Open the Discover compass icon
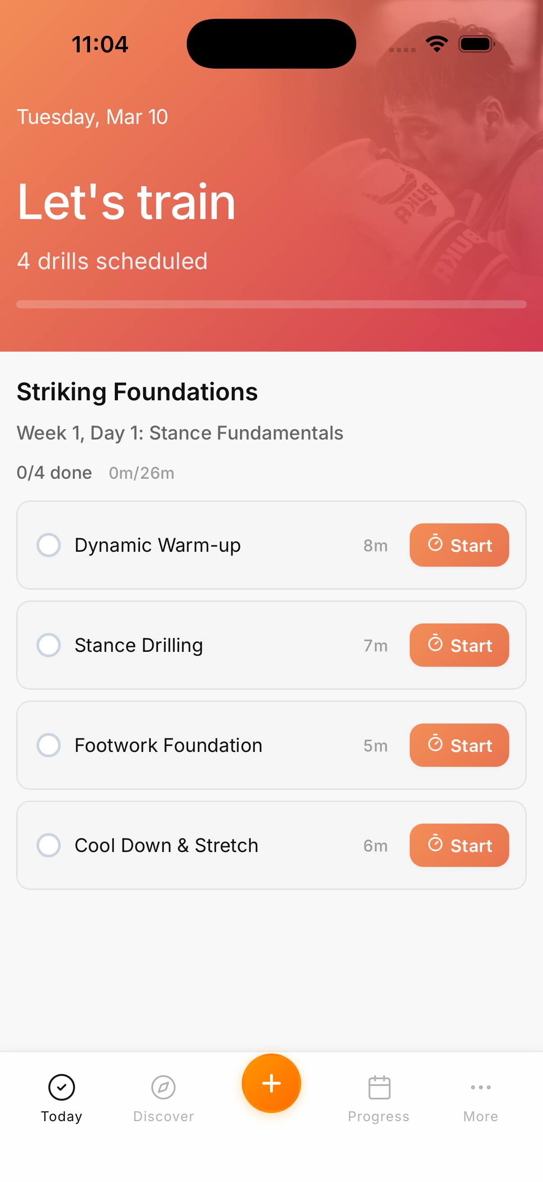Viewport: 543px width, 1182px height. tap(163, 1086)
